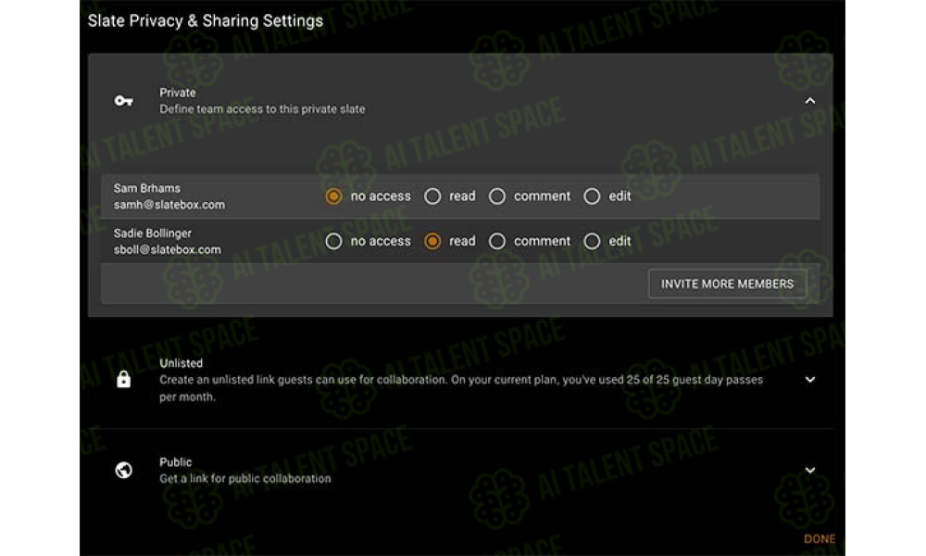The height and width of the screenshot is (556, 926).
Task: Click 'Get a link for public collaboration'
Action: (x=245, y=478)
